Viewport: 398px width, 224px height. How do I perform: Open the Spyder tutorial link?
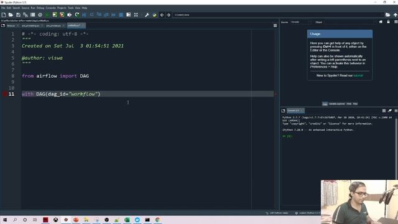[358, 75]
